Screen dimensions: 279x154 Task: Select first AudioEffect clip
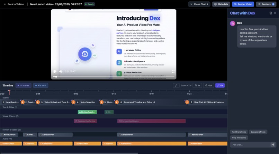pos(11,144)
